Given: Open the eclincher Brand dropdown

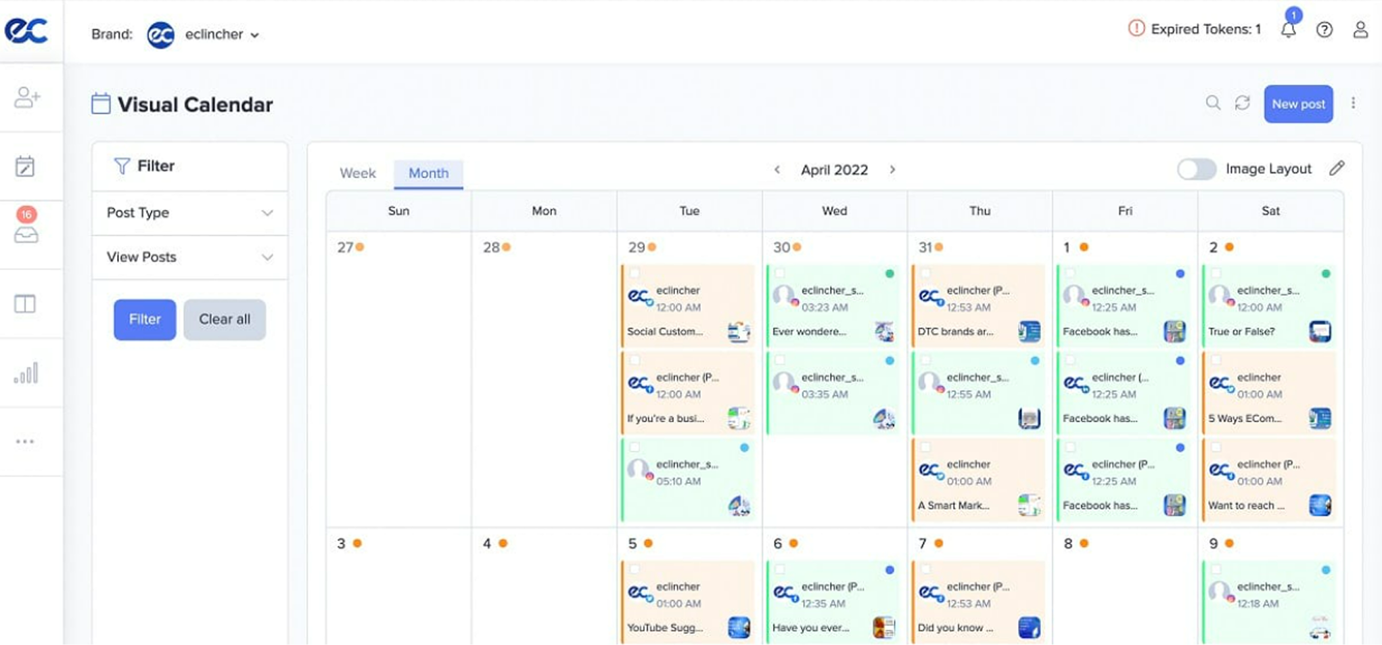Looking at the screenshot, I should coord(221,35).
